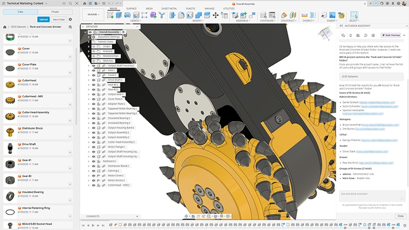Click the timeline play button
Viewport: 409px width, 230px height.
tap(93, 225)
